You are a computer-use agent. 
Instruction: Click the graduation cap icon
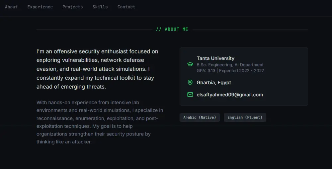coord(190,64)
